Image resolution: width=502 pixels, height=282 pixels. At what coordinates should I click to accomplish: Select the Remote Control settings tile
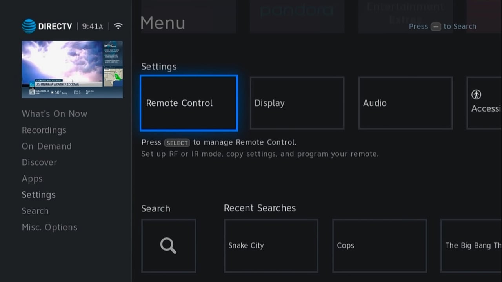[189, 103]
